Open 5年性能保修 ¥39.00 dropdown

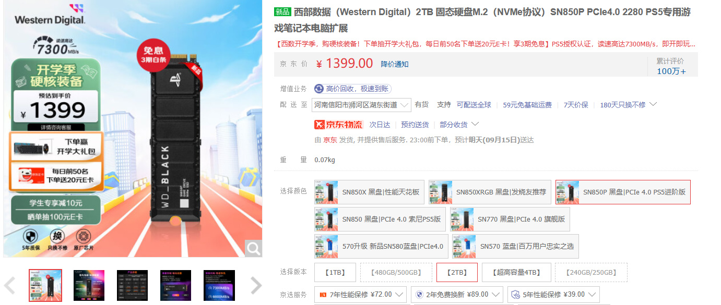click(553, 295)
